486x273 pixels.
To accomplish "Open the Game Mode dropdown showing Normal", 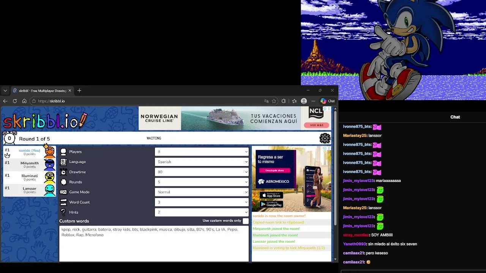I will click(202, 192).
